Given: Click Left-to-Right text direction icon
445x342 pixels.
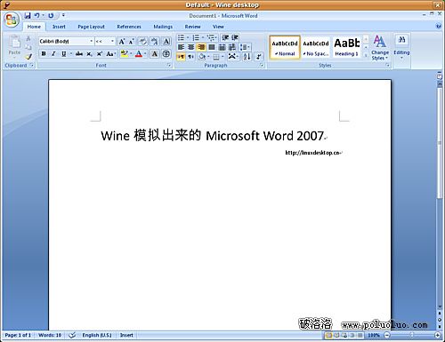Looking at the screenshot, I should [x=181, y=56].
